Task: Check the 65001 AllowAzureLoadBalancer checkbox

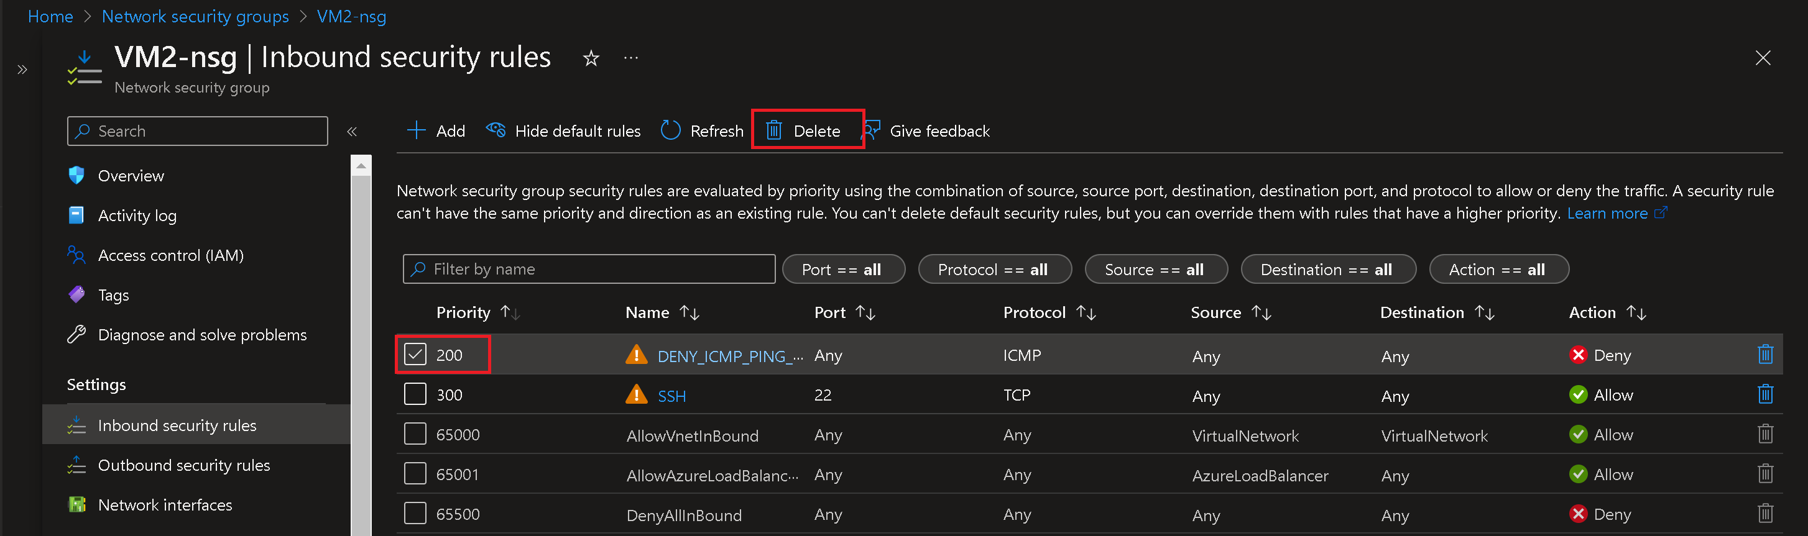Action: 415,475
